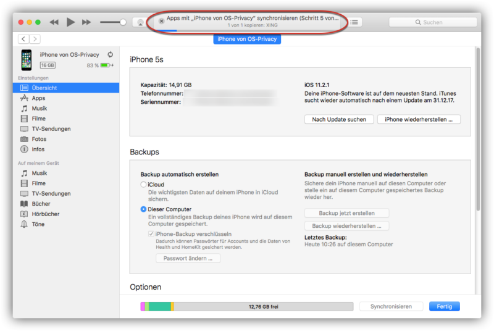Adjust the volume slider knob
Screen dimensions: 494x331
click(x=123, y=22)
